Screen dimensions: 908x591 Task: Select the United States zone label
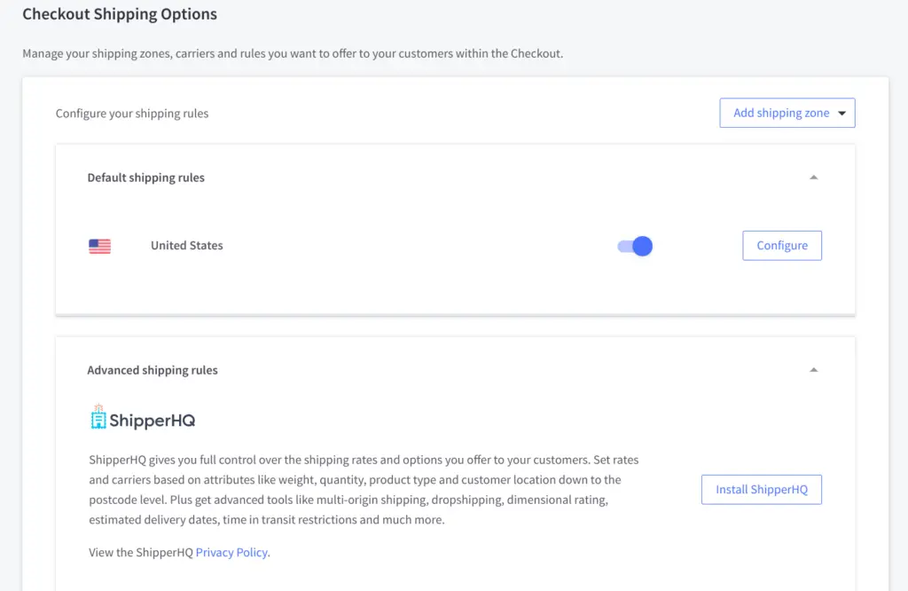tap(186, 246)
